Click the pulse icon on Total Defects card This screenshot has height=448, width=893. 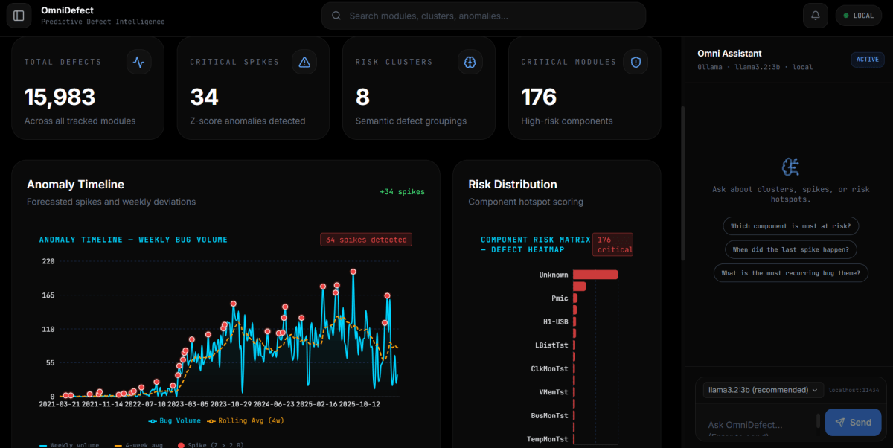point(138,63)
